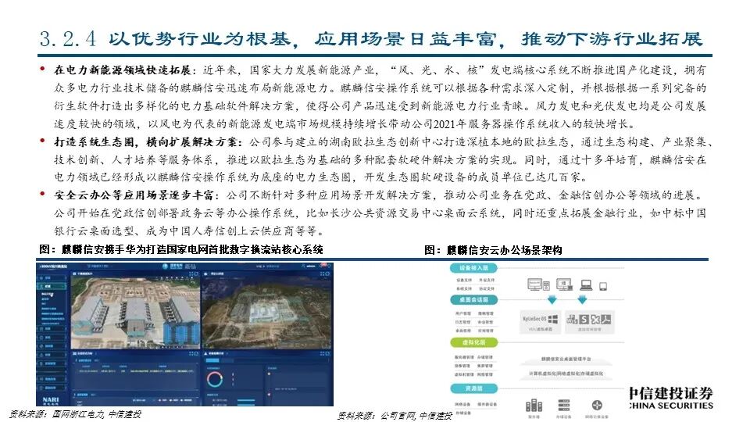Click source line 公司官网,中信建投

click(x=394, y=416)
